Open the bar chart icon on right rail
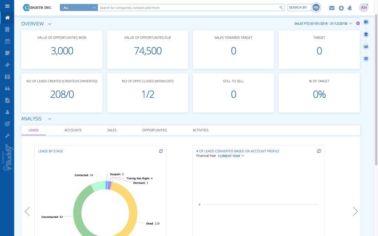This screenshot has height=236, width=378. click(x=366, y=46)
